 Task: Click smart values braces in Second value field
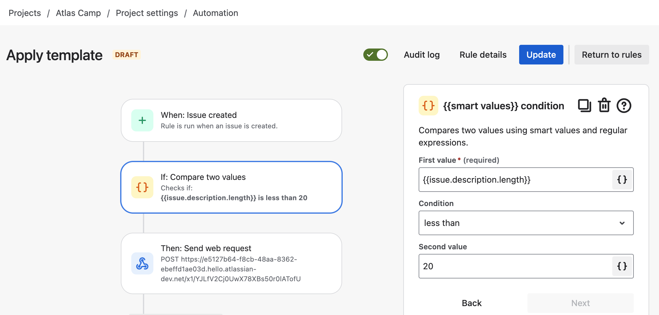pos(622,266)
